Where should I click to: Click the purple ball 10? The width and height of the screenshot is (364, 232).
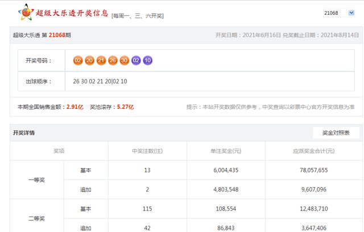148,61
